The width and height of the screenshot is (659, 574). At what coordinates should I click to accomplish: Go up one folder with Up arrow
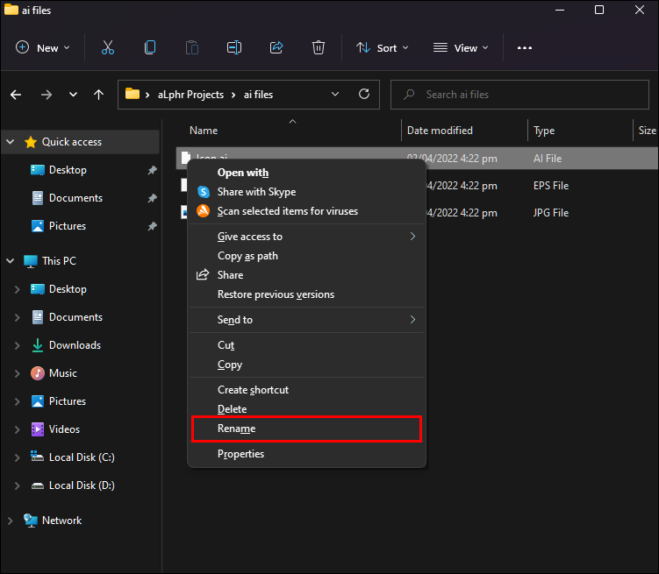click(99, 95)
